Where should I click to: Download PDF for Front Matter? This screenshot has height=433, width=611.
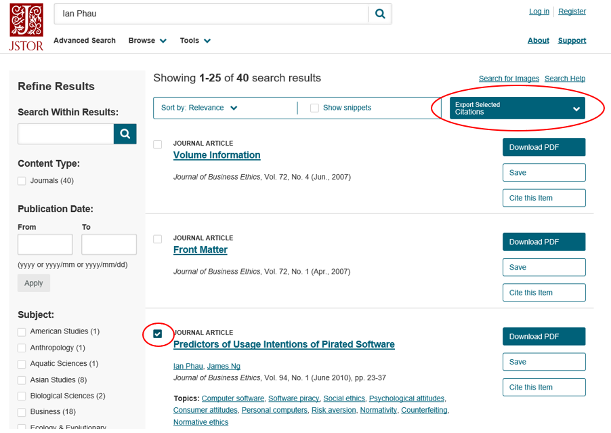(544, 242)
